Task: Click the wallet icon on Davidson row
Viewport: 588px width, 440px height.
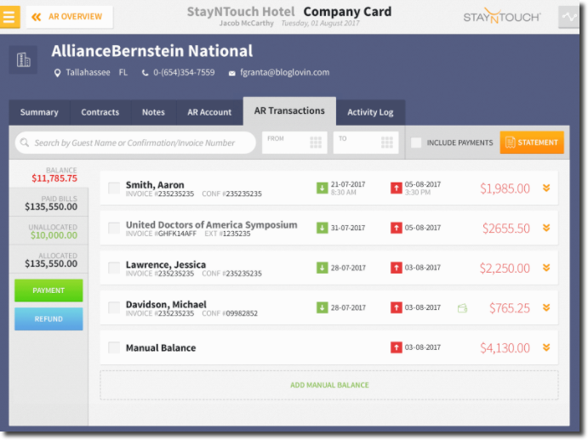Action: (462, 308)
